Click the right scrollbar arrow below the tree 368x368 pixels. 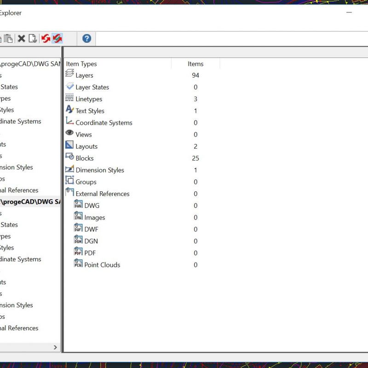(55, 347)
